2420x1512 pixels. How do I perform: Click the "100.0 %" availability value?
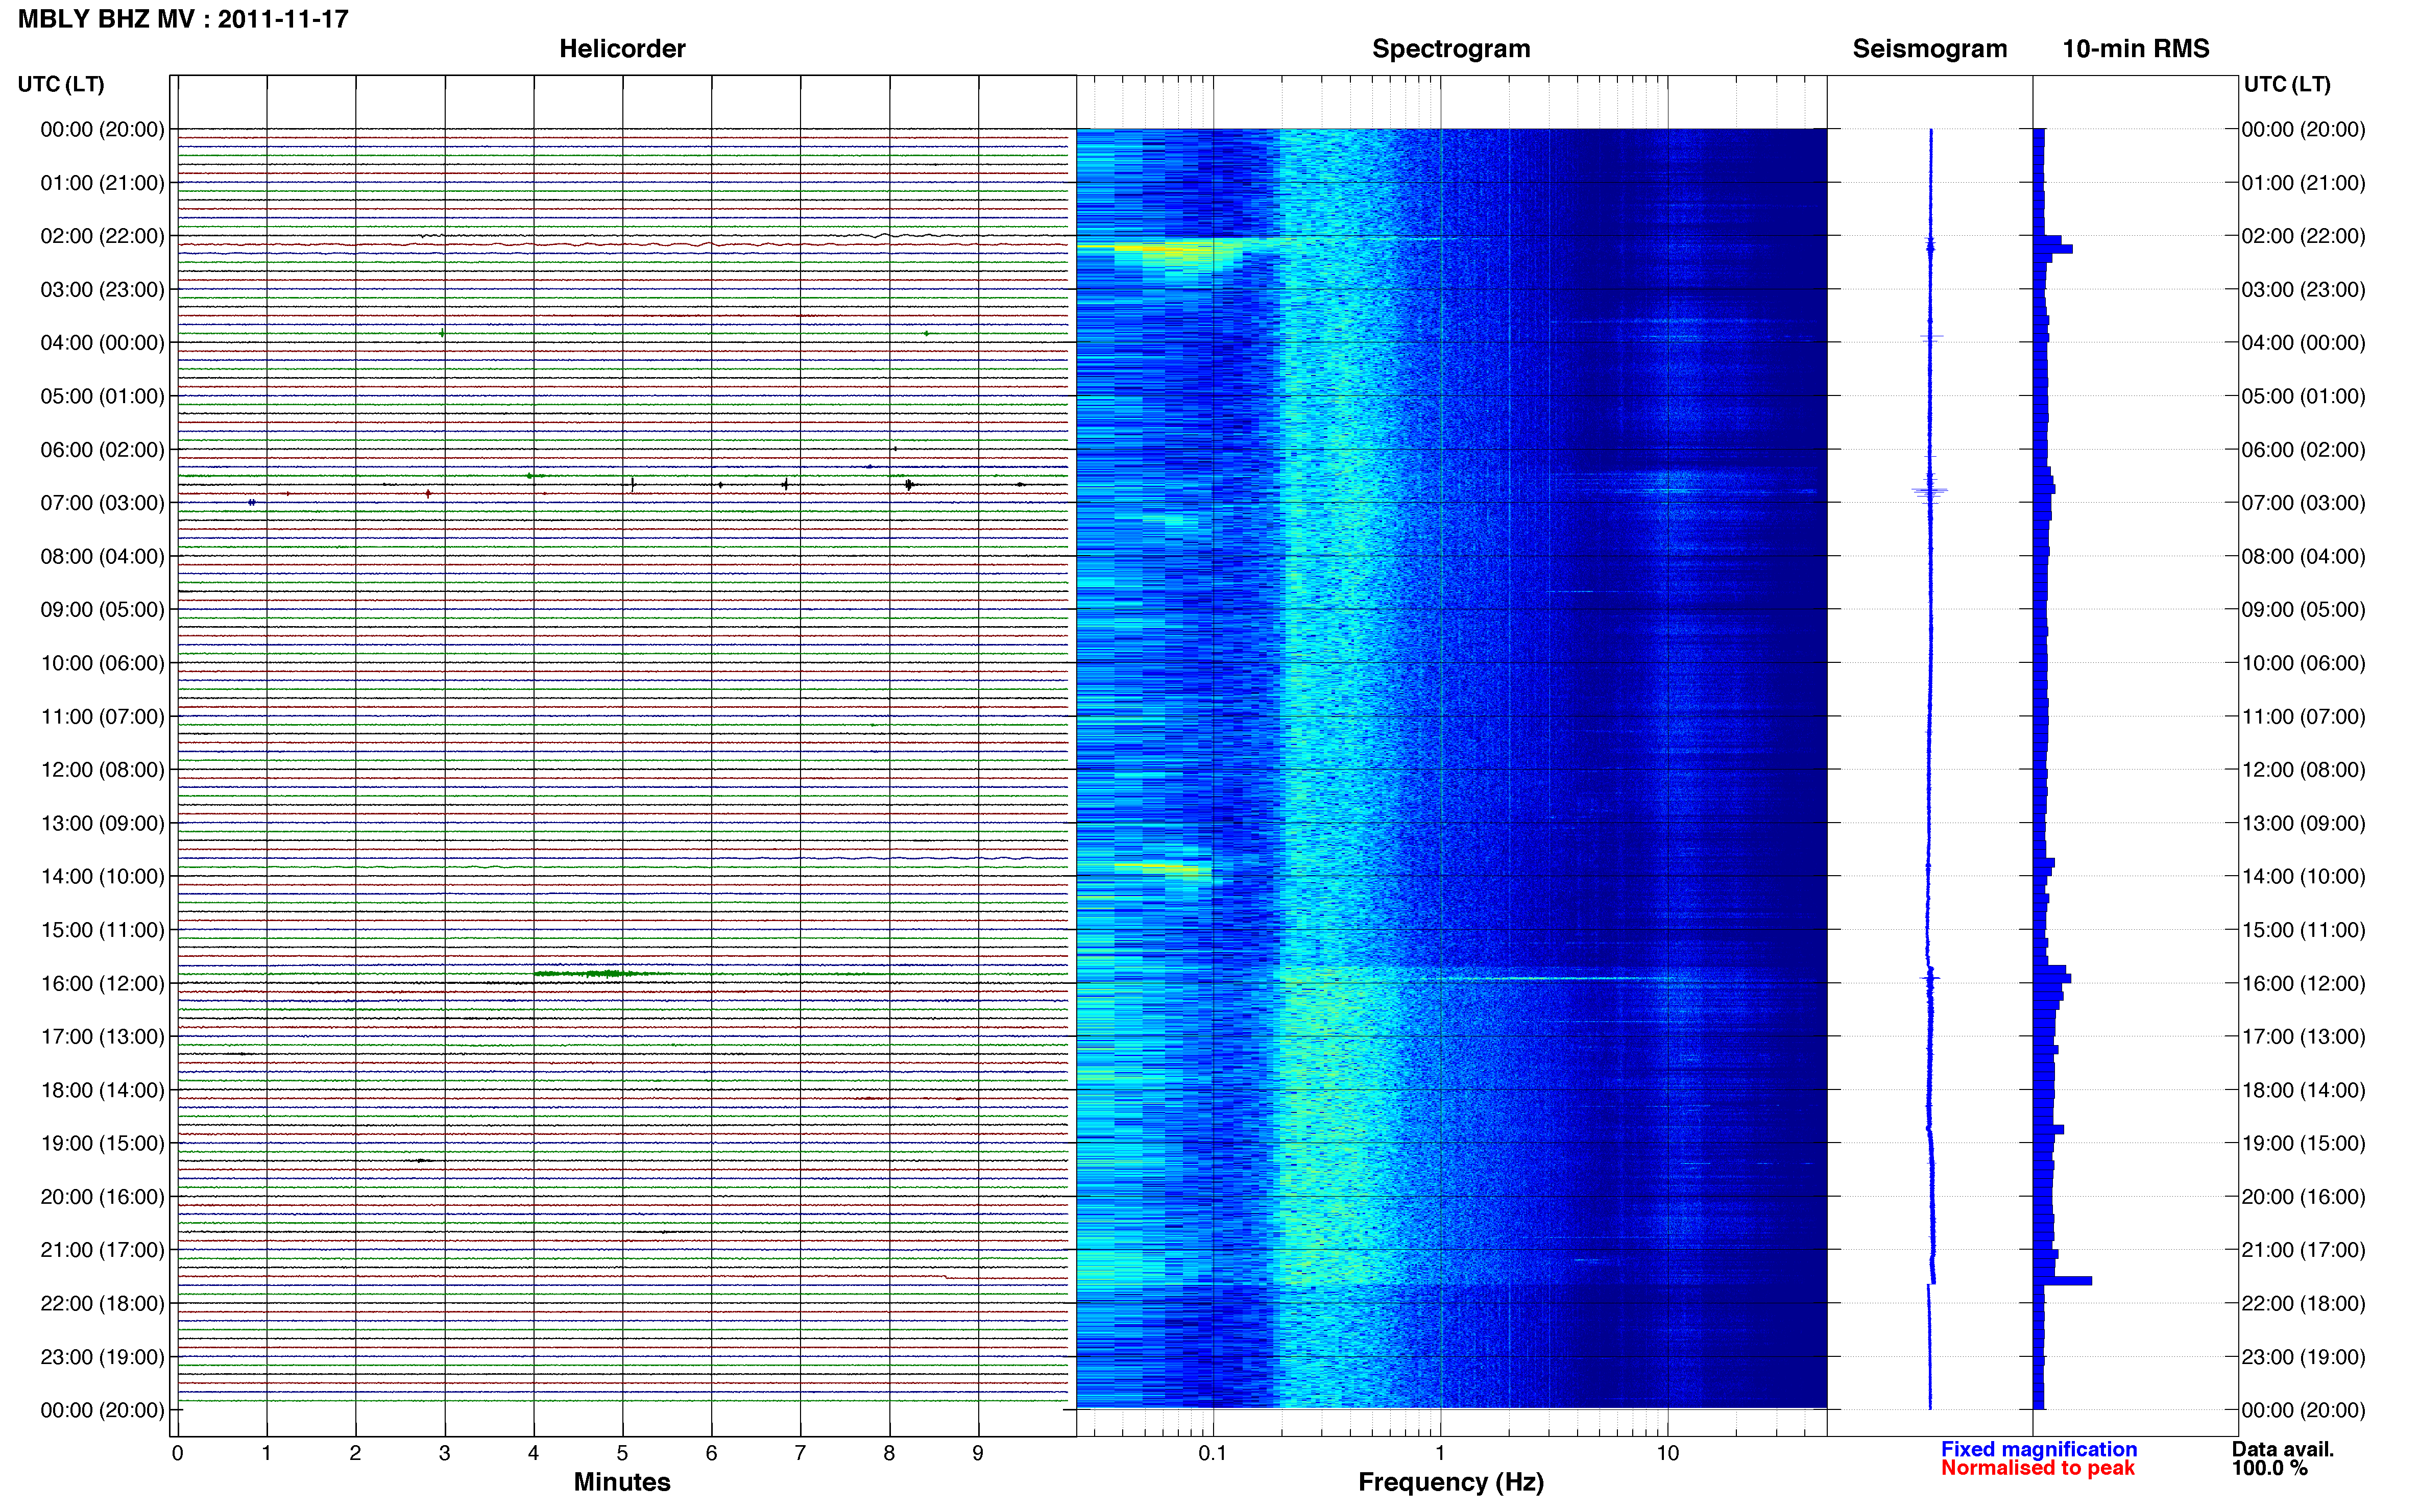click(2269, 1468)
